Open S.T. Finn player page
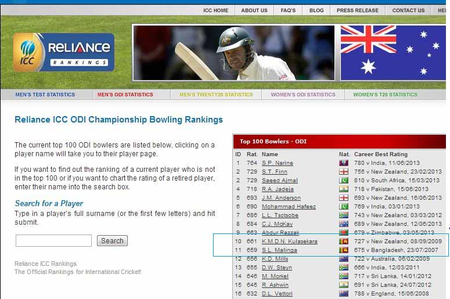450x299 pixels. (275, 172)
